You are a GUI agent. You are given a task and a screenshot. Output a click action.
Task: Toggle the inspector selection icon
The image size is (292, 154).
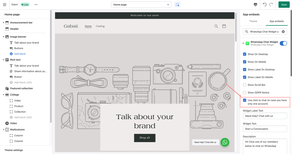pyautogui.click(x=177, y=5)
